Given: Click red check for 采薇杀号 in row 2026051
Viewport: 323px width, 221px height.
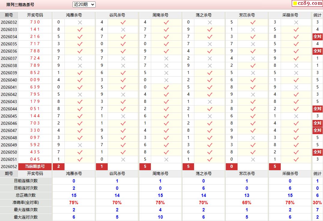Looking at the screenshot, I should (x=296, y=159).
